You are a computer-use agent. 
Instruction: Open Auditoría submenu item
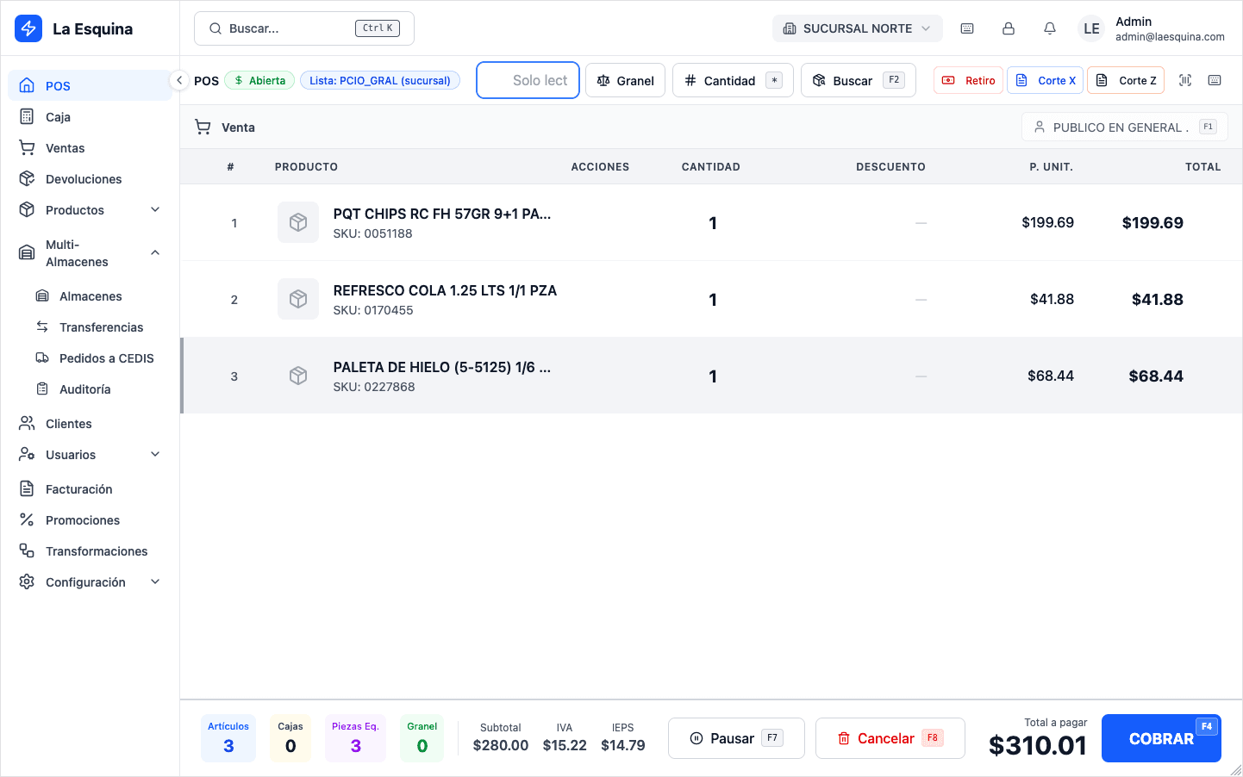[98, 388]
